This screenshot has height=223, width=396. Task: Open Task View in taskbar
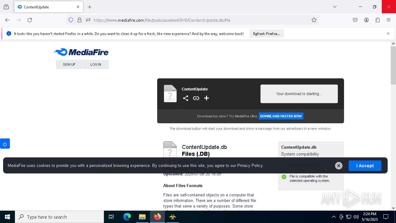tap(111, 217)
